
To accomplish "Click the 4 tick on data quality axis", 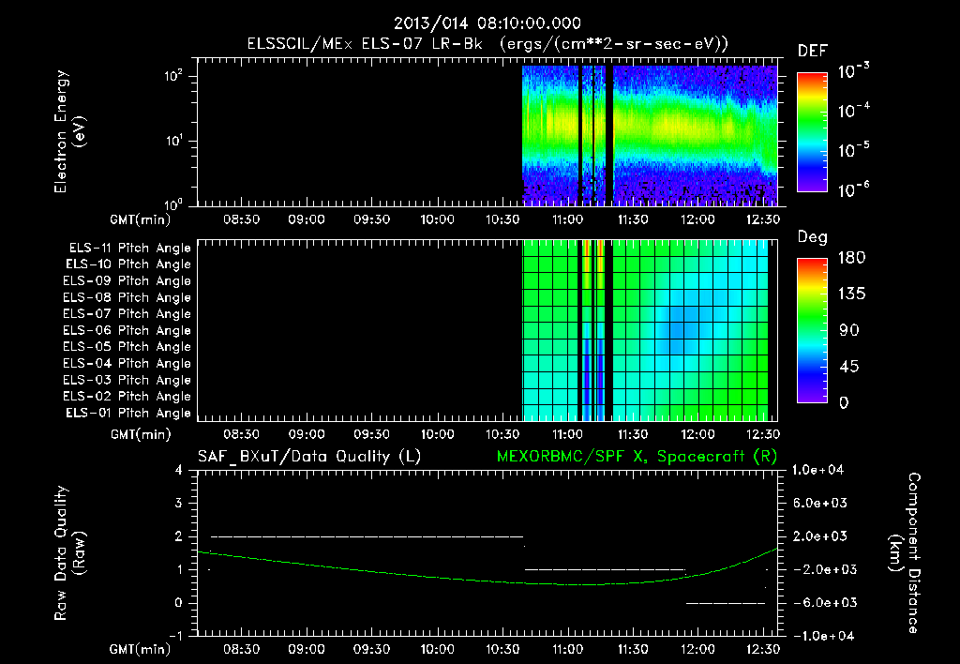I will tap(179, 471).
